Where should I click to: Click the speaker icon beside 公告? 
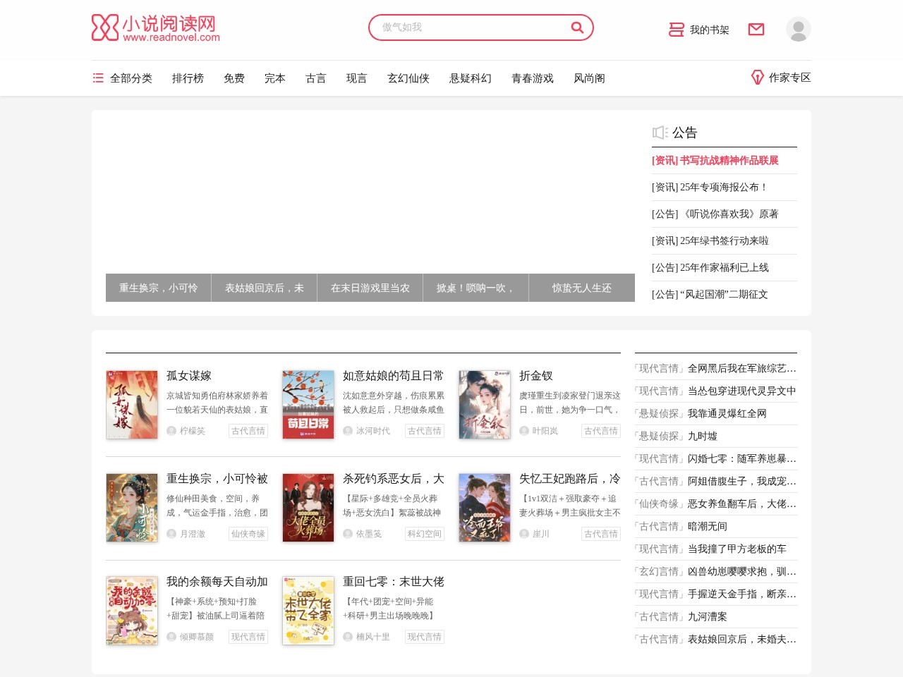click(658, 132)
